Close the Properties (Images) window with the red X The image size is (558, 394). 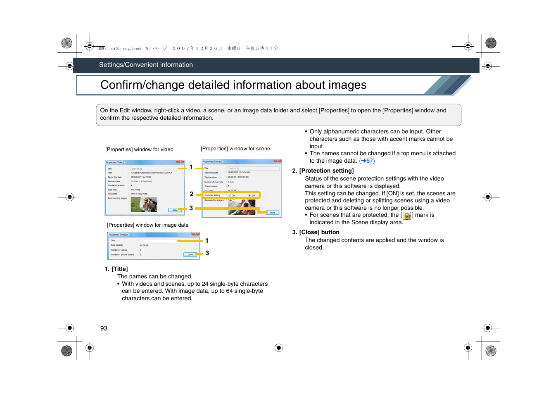pyautogui.click(x=196, y=234)
